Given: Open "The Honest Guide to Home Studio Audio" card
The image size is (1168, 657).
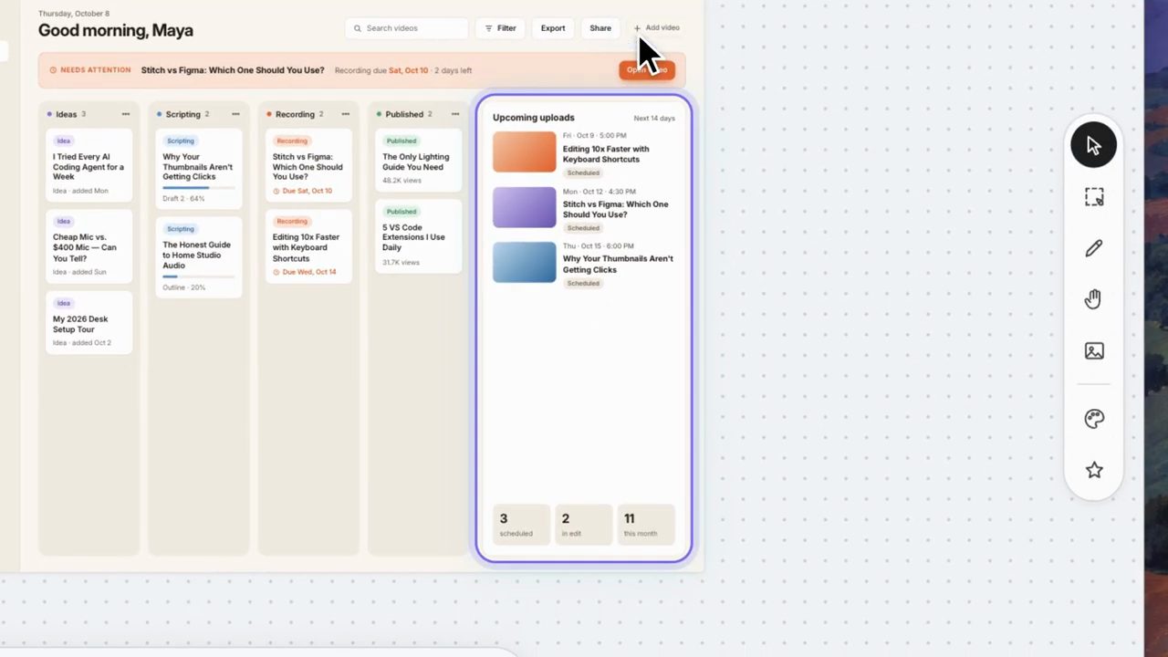Looking at the screenshot, I should point(198,257).
